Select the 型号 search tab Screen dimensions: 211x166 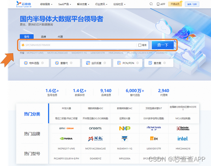pos(27,36)
